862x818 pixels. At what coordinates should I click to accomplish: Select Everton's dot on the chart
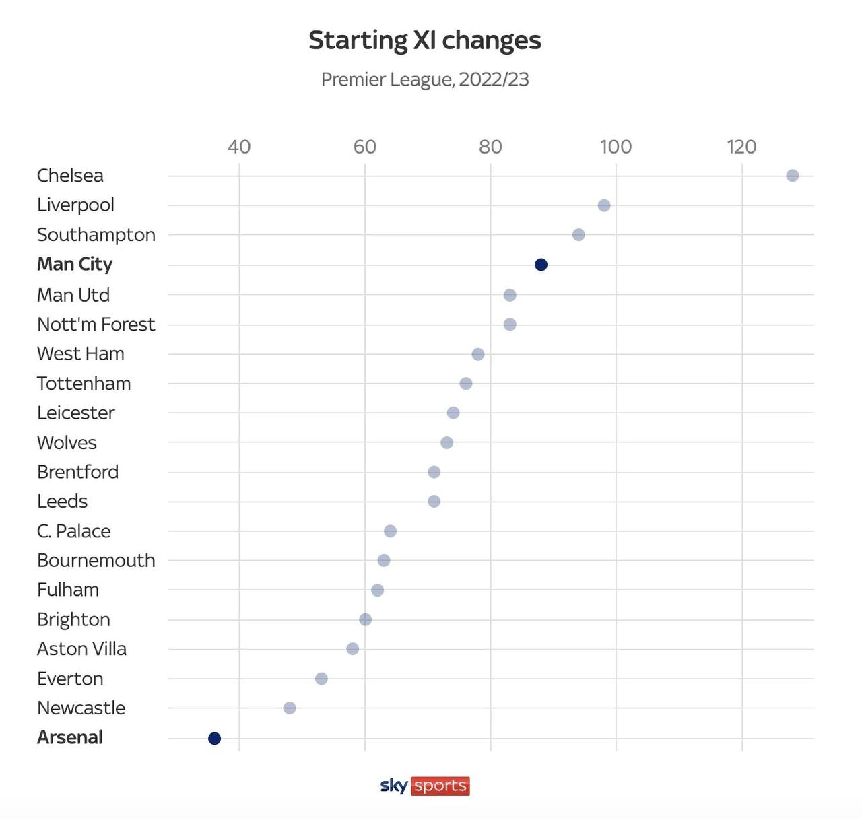coord(321,679)
